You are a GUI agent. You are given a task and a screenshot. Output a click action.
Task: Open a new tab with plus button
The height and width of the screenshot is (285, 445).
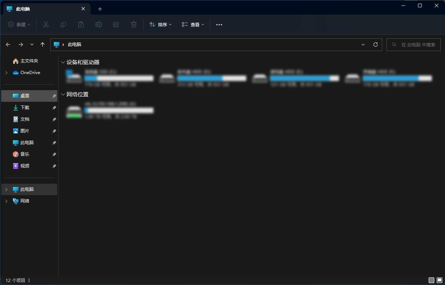[100, 9]
